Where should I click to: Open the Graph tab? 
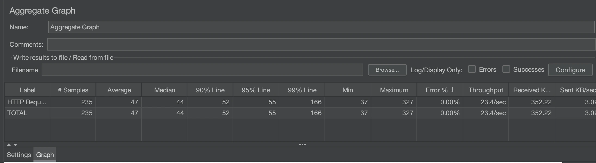(45, 155)
